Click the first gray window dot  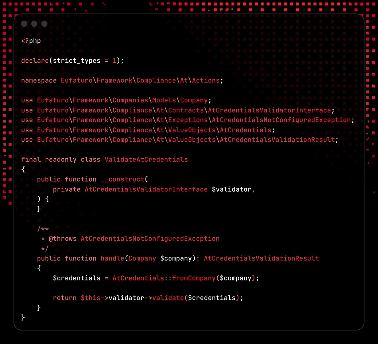coord(24,24)
